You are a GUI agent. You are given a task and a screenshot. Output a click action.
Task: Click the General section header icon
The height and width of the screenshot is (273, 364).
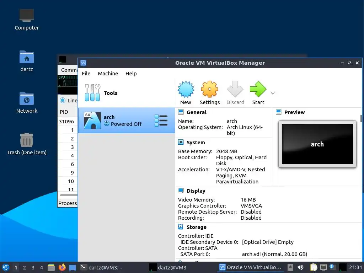(x=181, y=112)
